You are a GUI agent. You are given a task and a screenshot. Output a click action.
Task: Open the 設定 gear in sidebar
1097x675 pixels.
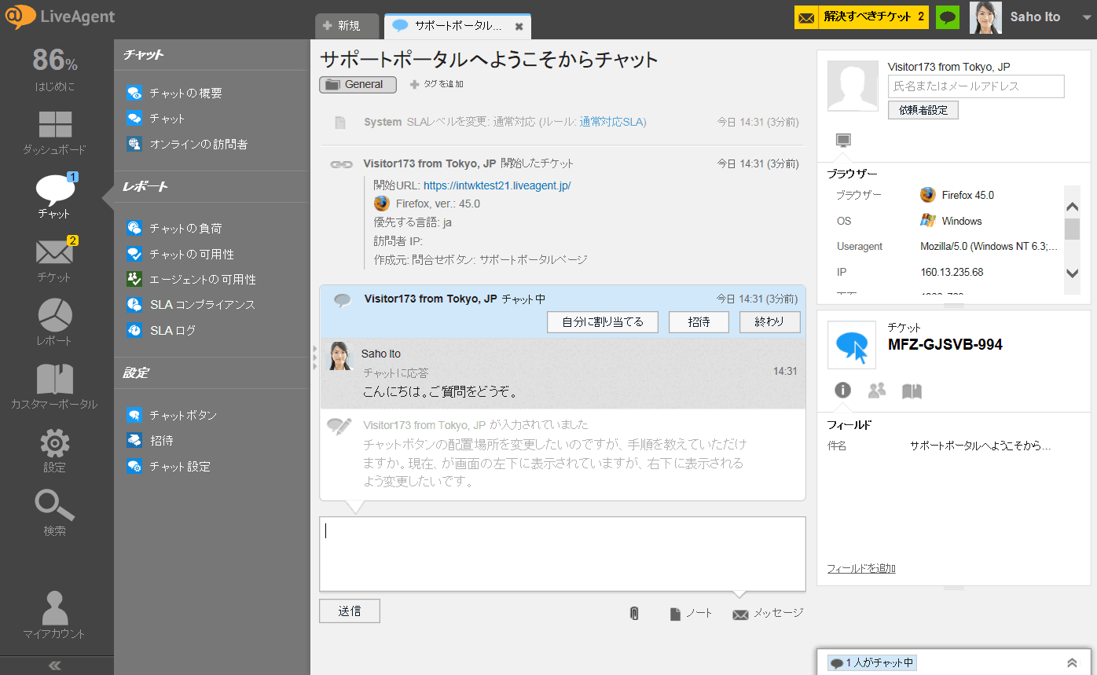(54, 450)
